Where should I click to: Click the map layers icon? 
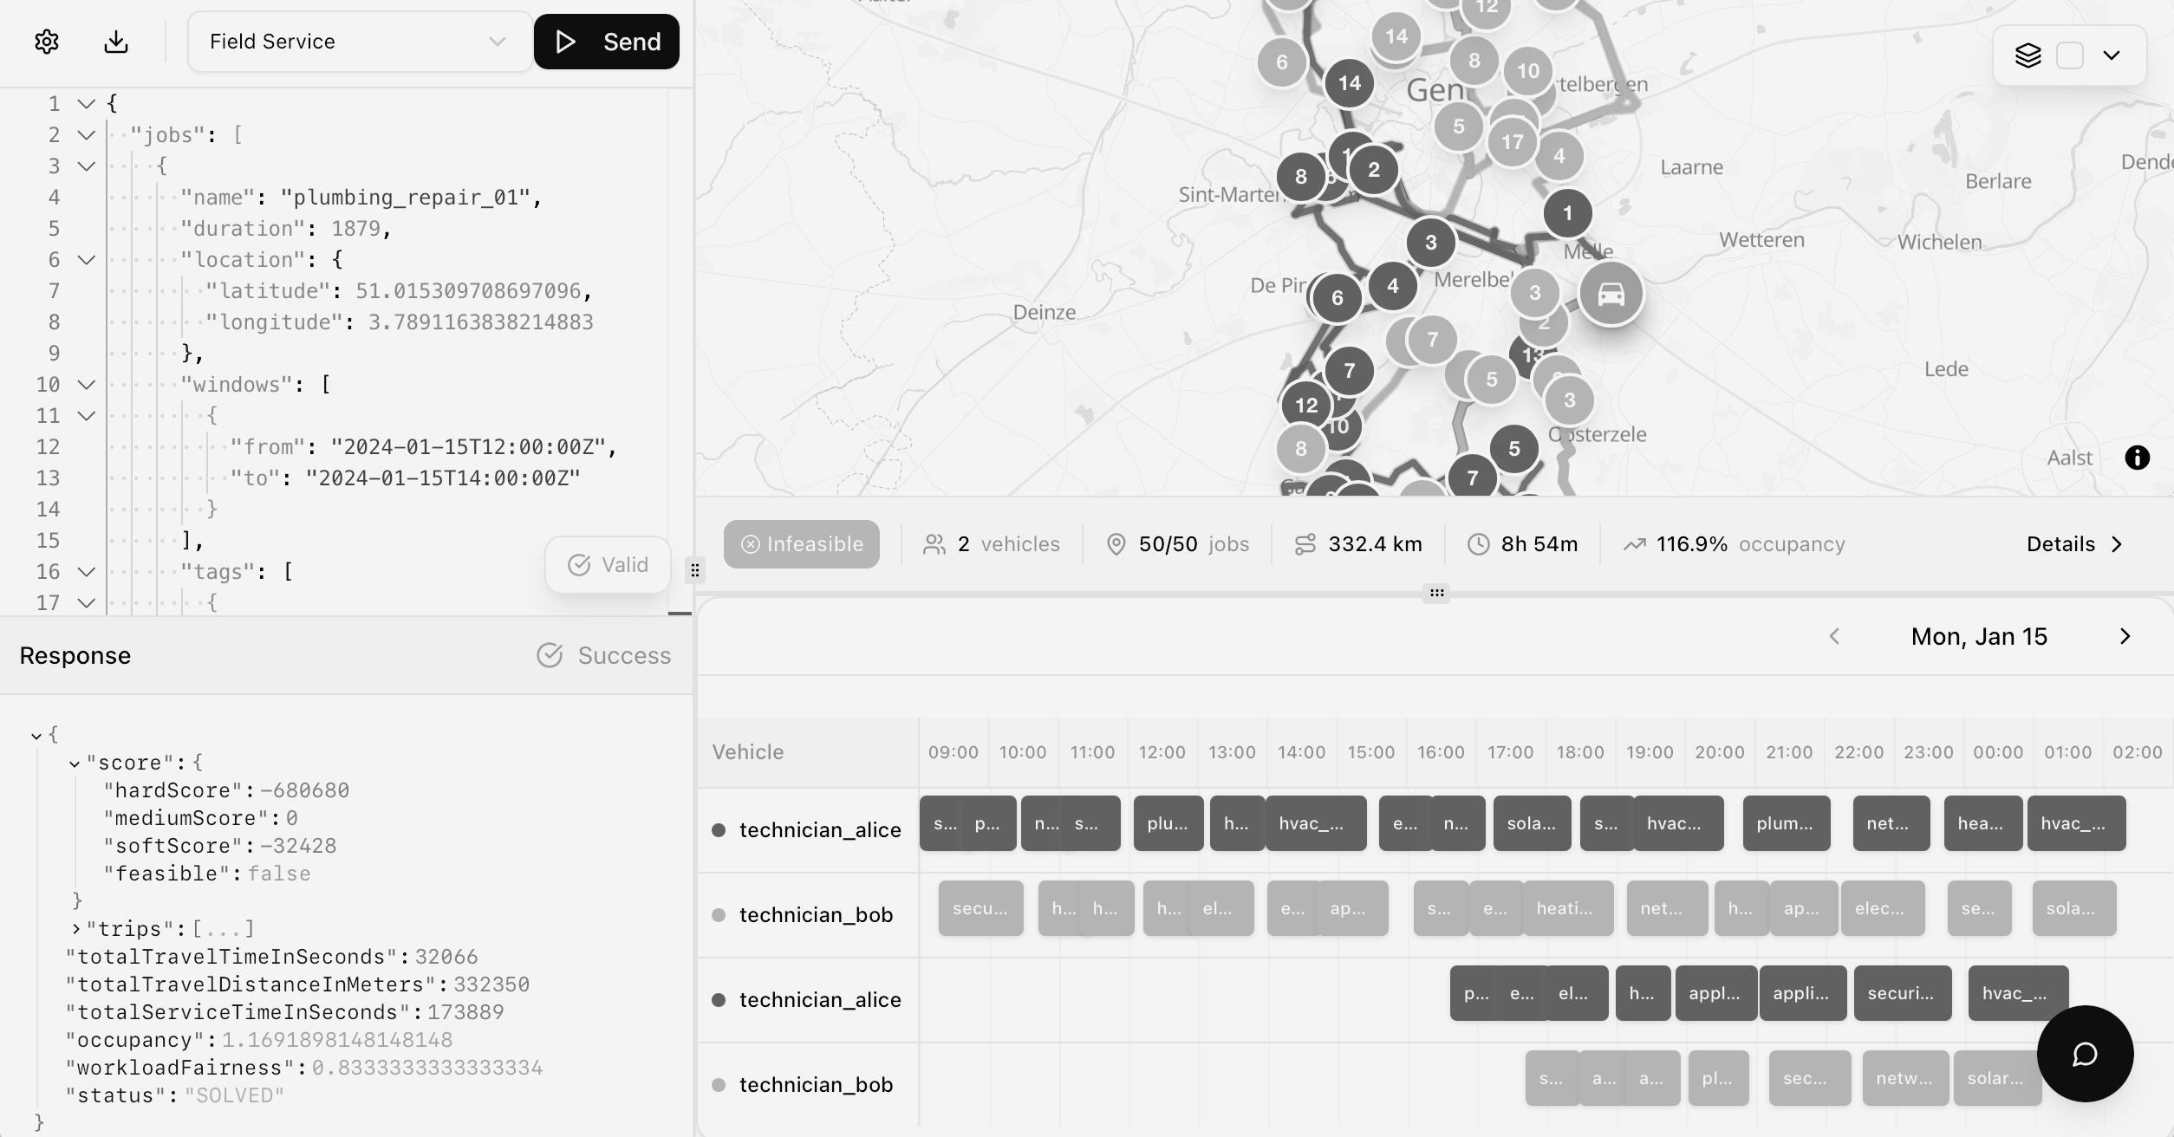coord(2028,55)
